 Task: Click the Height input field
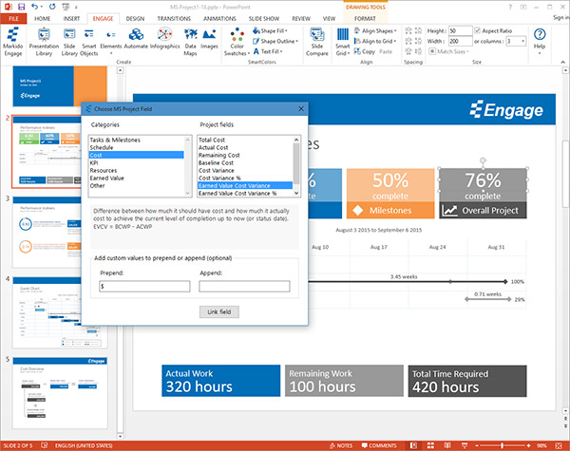tap(460, 31)
